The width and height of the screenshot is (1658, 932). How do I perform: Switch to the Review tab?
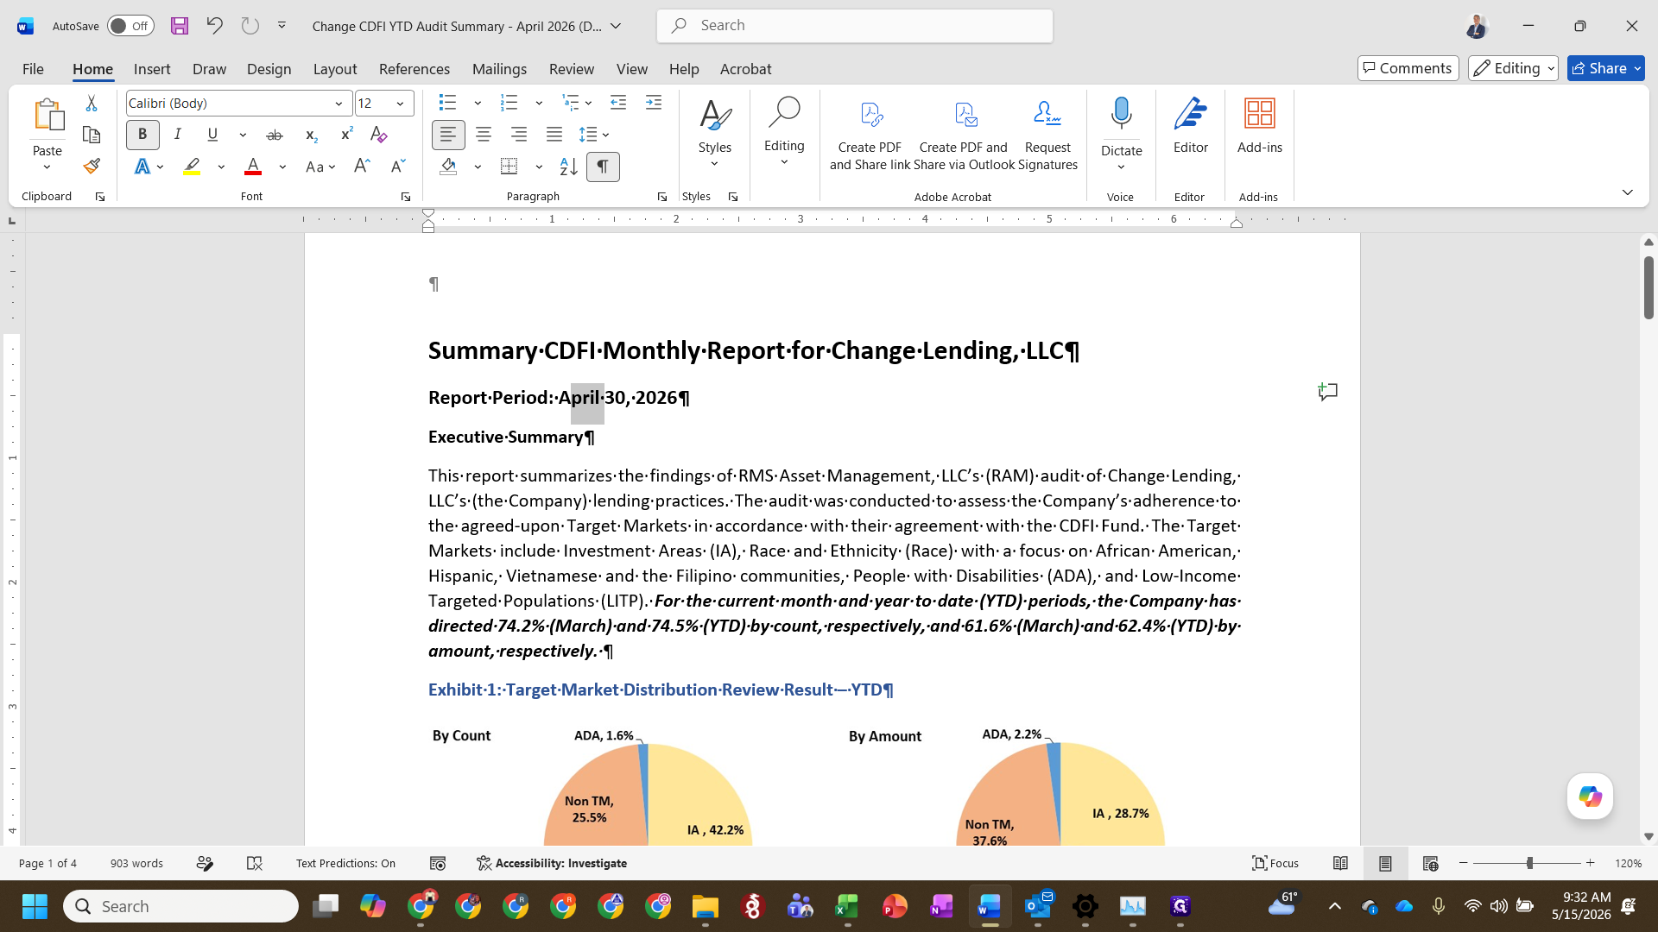[x=572, y=69]
